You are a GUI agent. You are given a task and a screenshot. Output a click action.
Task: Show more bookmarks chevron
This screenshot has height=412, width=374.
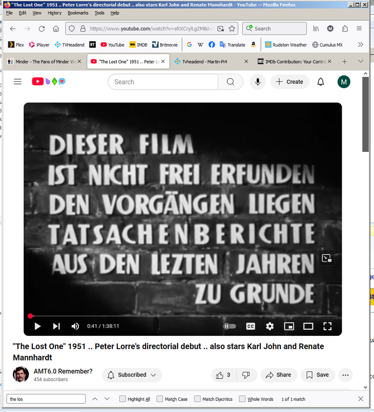(361, 45)
